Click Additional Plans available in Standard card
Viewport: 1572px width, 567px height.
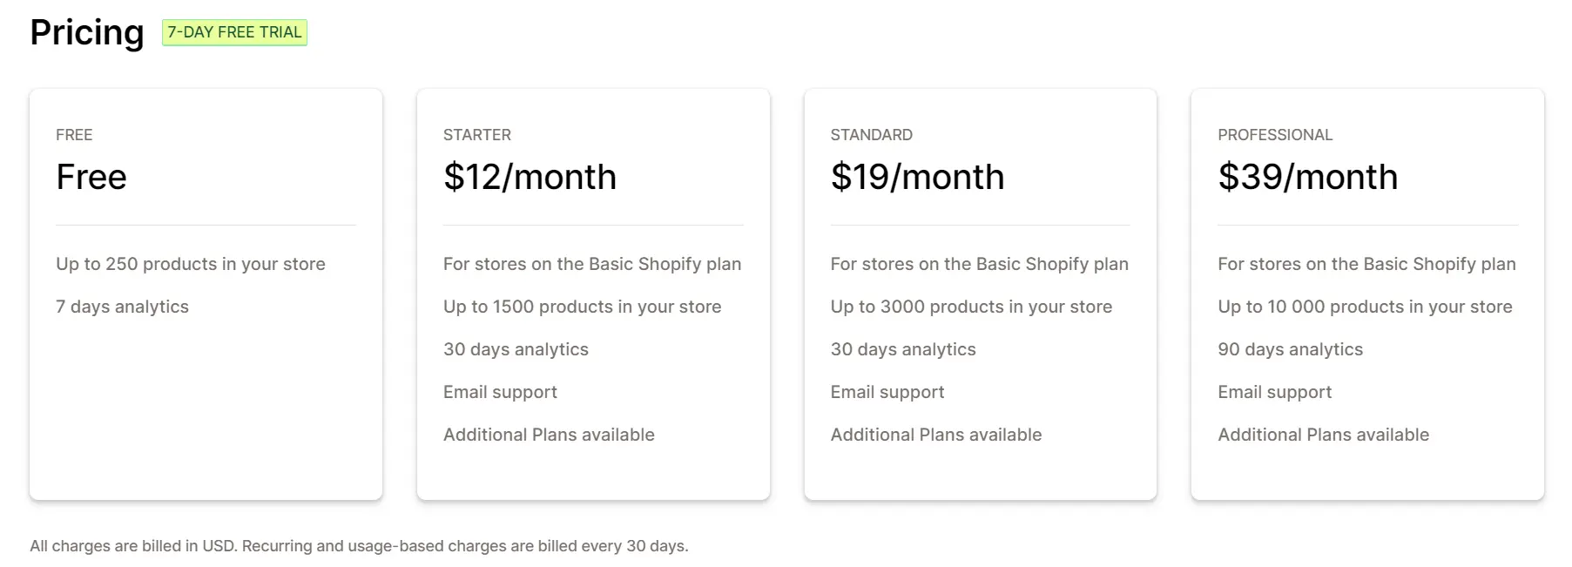(936, 435)
